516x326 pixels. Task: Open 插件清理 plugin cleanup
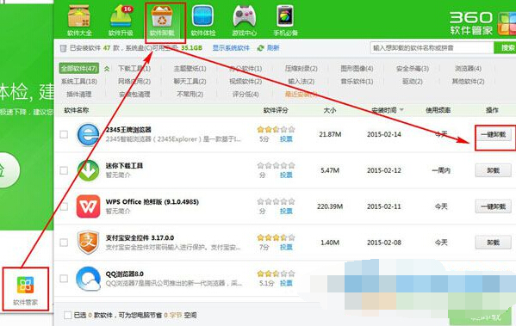(x=79, y=95)
